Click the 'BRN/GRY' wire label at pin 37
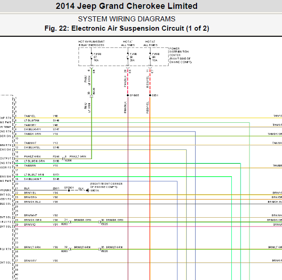Viewport: 282px width, 280px height. (x=30, y=261)
